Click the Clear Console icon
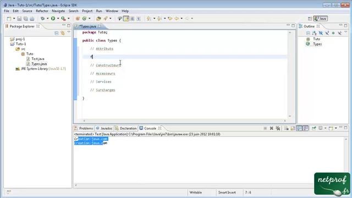Screen dimensions: 352x198 (286, 128)
